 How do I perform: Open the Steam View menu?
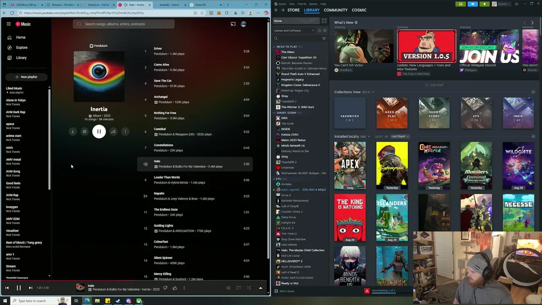click(292, 4)
